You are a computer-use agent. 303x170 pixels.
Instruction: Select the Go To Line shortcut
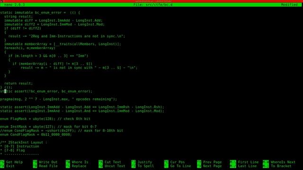point(180,166)
